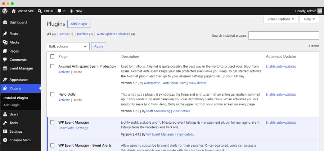Click the Media sidebar icon
This screenshot has width=324, height=151.
pyautogui.click(x=5, y=42)
